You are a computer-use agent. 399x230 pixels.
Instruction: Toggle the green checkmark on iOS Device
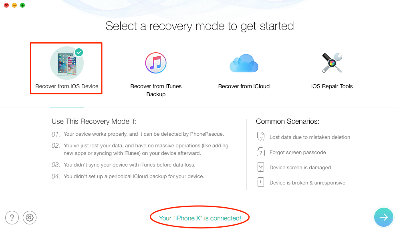(79, 52)
